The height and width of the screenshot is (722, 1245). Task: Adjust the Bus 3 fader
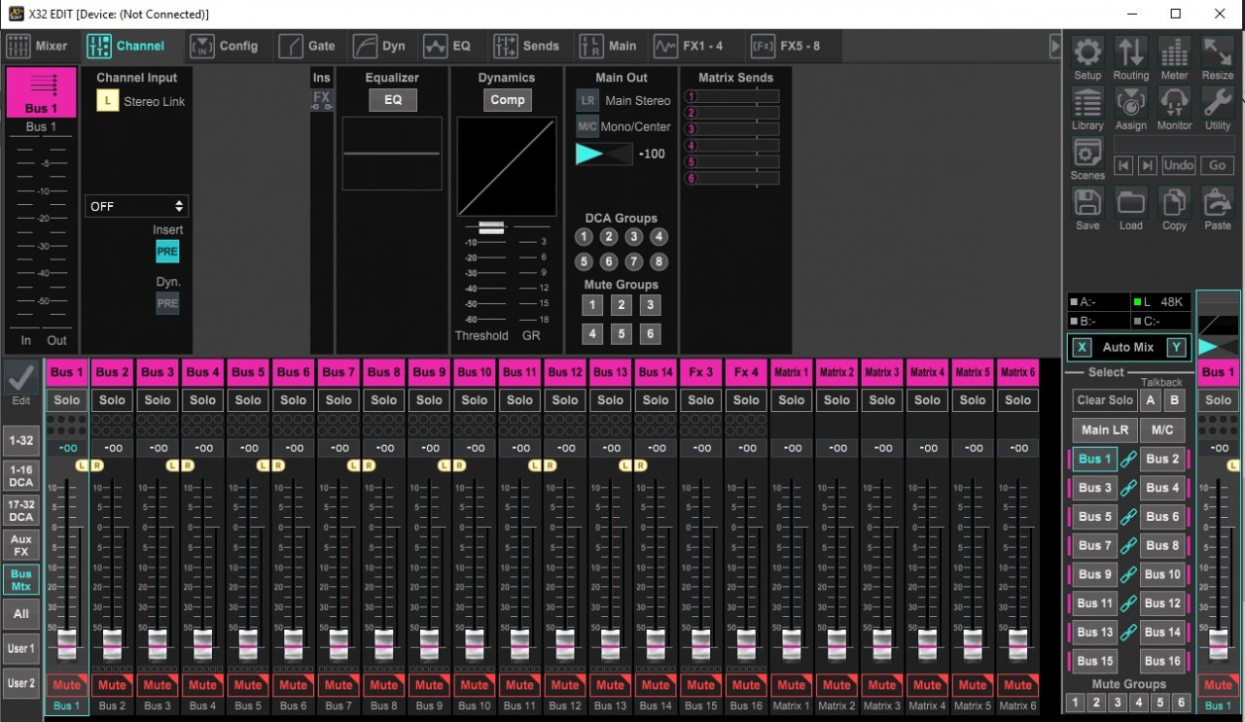(158, 644)
